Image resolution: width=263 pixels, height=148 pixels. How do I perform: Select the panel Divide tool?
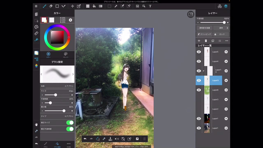[137, 6]
